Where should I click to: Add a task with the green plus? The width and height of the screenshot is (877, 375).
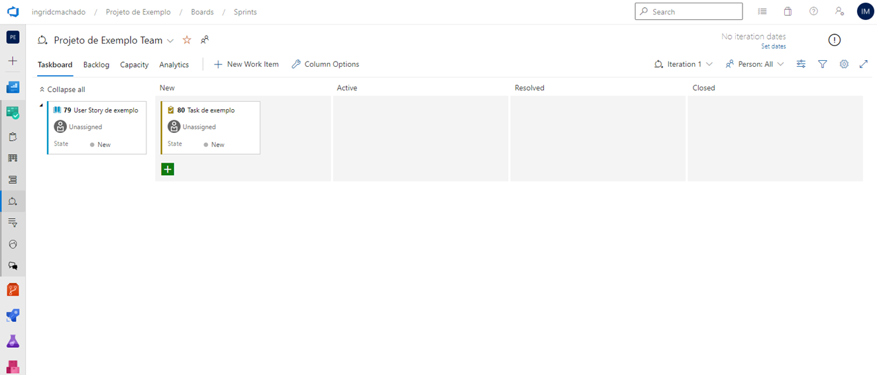pyautogui.click(x=168, y=169)
